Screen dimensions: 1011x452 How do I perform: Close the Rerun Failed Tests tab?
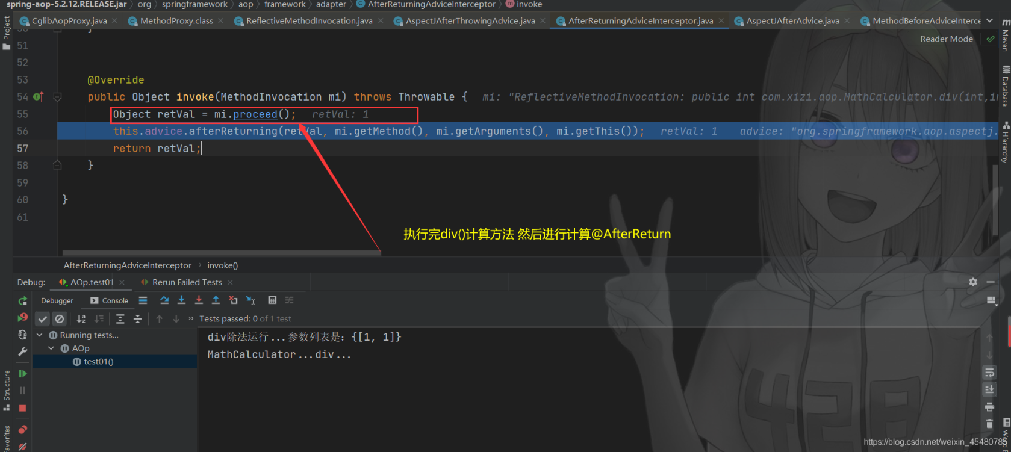tap(230, 282)
